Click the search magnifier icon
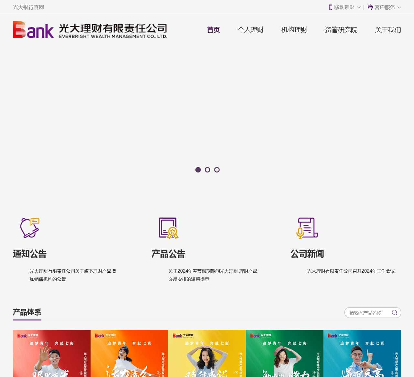Image resolution: width=414 pixels, height=377 pixels. (394, 312)
